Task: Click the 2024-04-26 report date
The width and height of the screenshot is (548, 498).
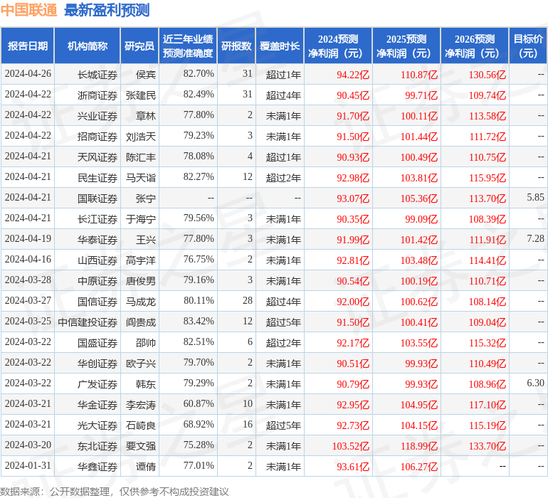Action: (28, 73)
